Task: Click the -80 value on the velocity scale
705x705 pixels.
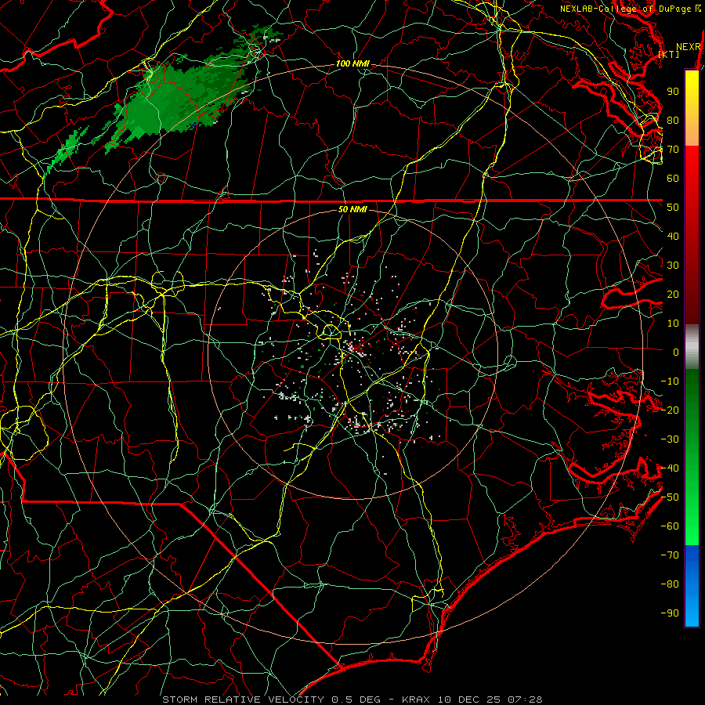Action: 670,584
